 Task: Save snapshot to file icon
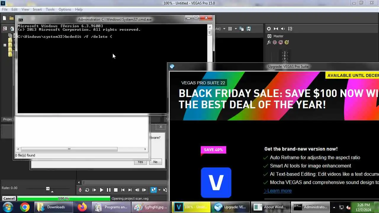tap(249, 29)
